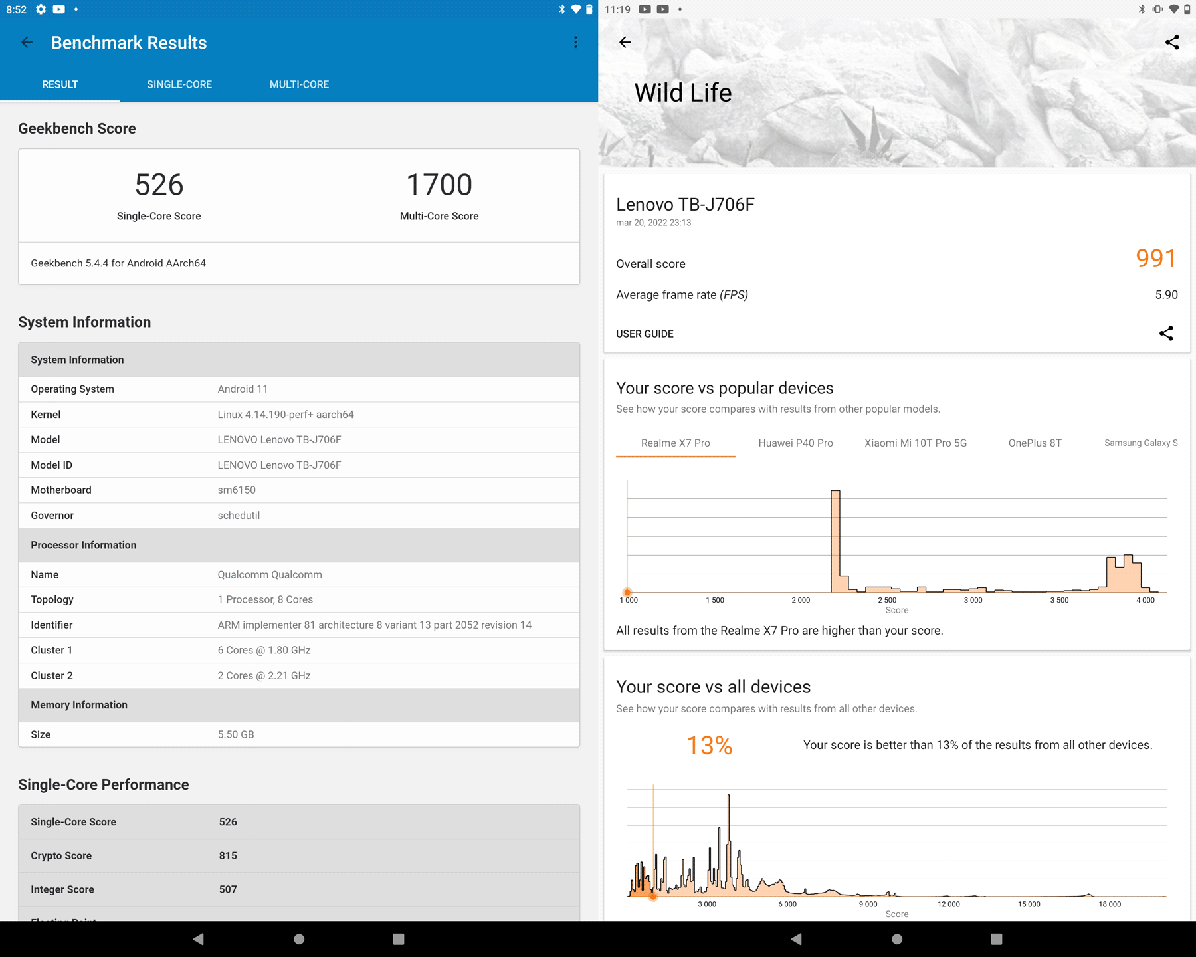Screen dimensions: 1196x957
Task: Open Geekbench three-dot overflow menu
Action: pyautogui.click(x=575, y=43)
